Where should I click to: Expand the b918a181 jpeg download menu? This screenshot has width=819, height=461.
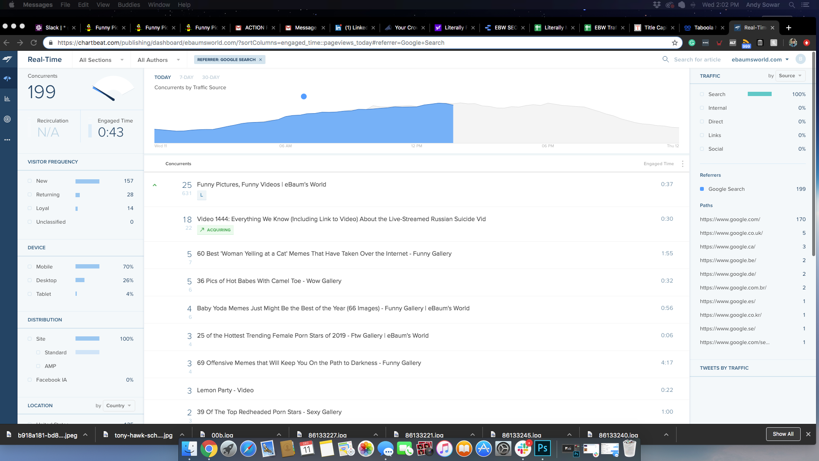tap(85, 435)
